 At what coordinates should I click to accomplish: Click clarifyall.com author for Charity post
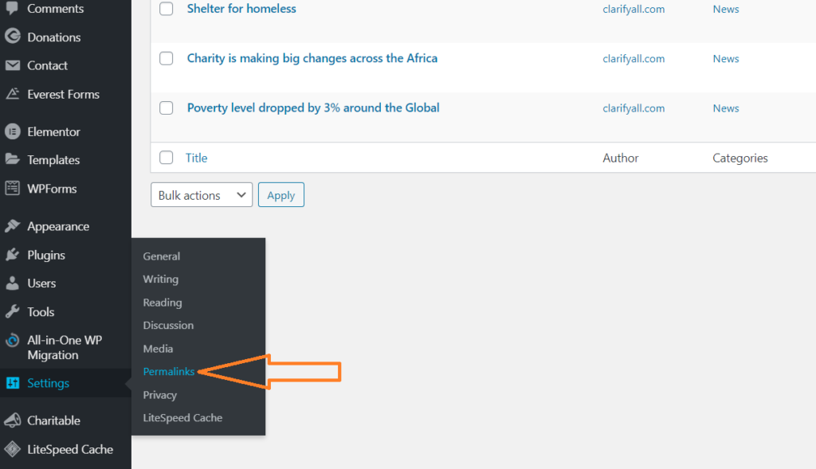(634, 59)
